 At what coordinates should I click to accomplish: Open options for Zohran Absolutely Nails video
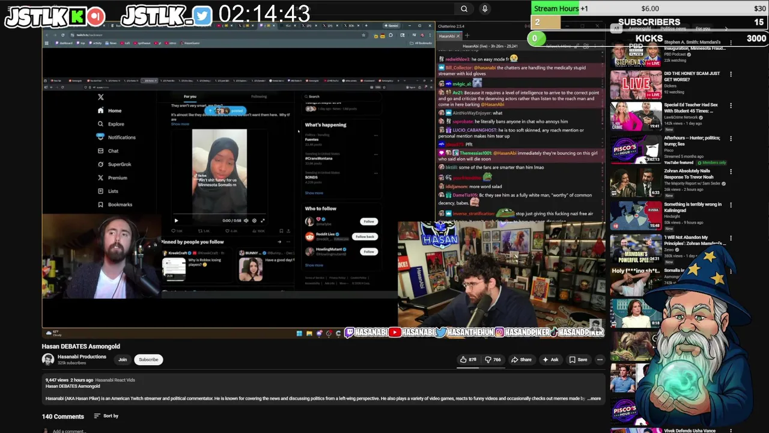click(x=731, y=171)
